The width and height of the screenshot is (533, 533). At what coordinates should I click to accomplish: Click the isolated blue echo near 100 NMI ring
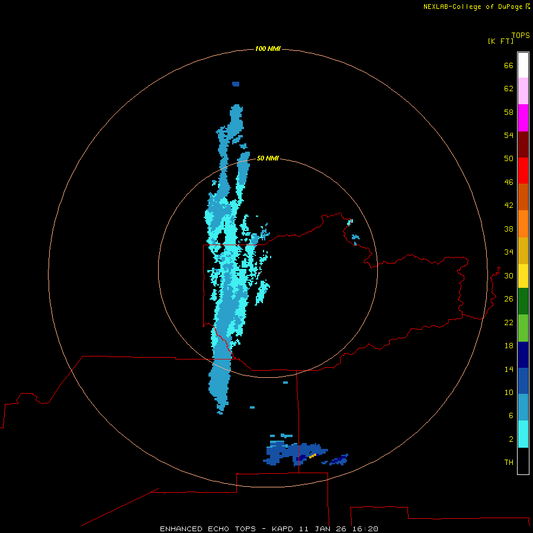[236, 84]
